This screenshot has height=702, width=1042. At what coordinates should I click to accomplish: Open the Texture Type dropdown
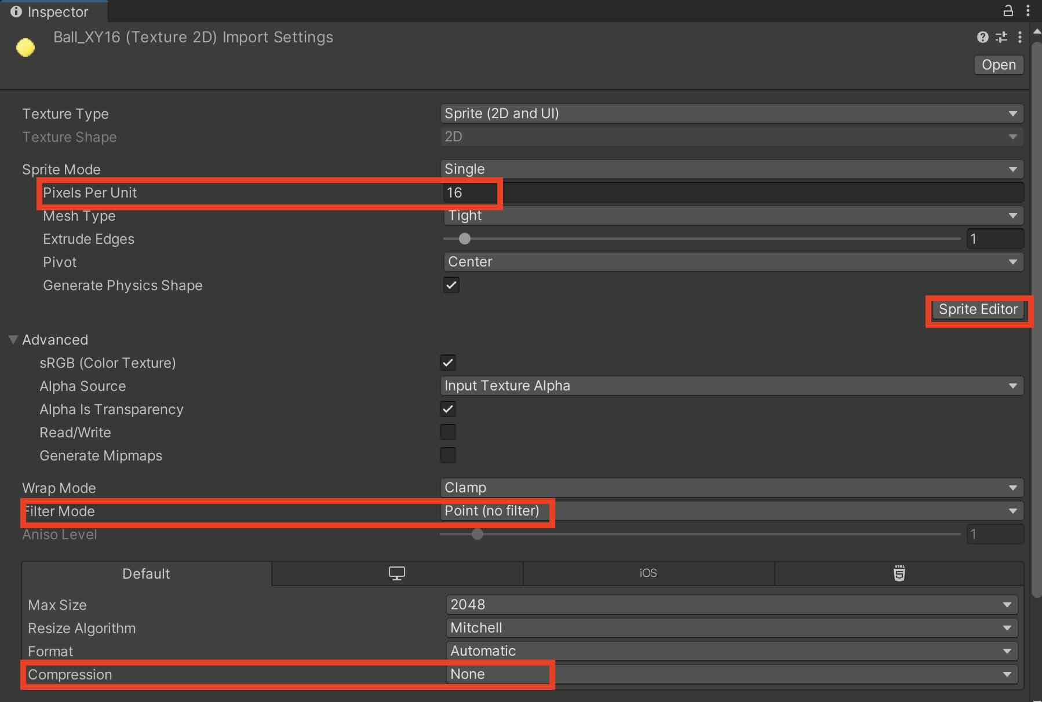point(731,114)
